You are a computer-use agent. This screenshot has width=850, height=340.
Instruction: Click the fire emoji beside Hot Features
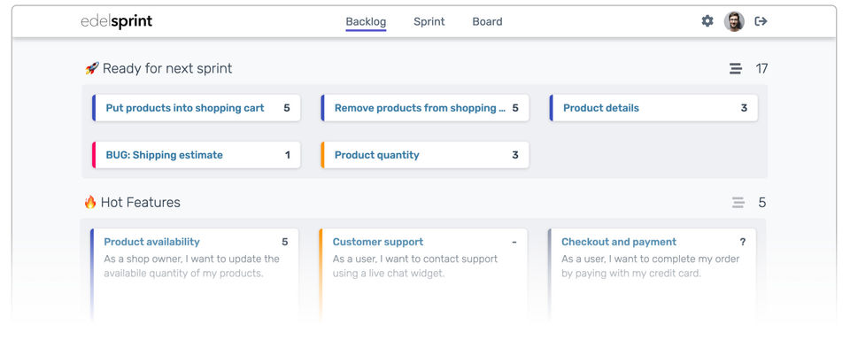tap(90, 202)
